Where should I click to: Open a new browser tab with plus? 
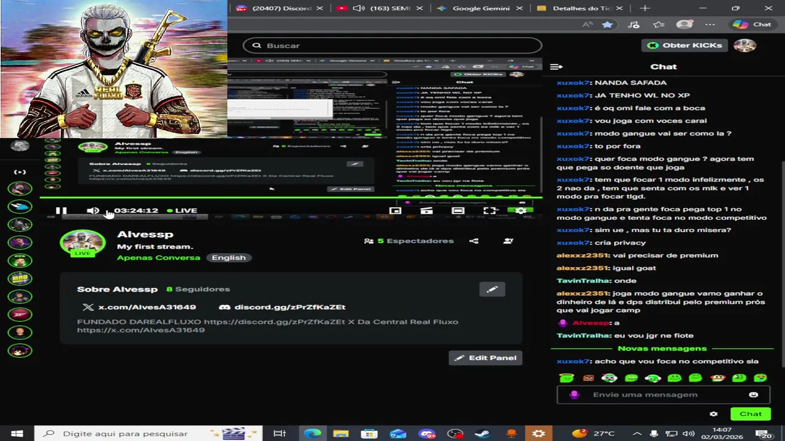[x=645, y=8]
